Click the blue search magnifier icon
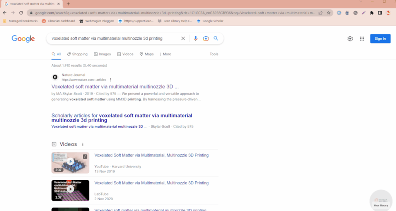Viewport: 396px width, 211px height. click(216, 39)
